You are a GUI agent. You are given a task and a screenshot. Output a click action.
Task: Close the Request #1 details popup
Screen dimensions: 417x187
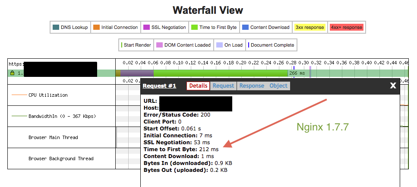point(393,86)
